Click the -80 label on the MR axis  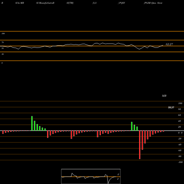[x=180, y=156]
